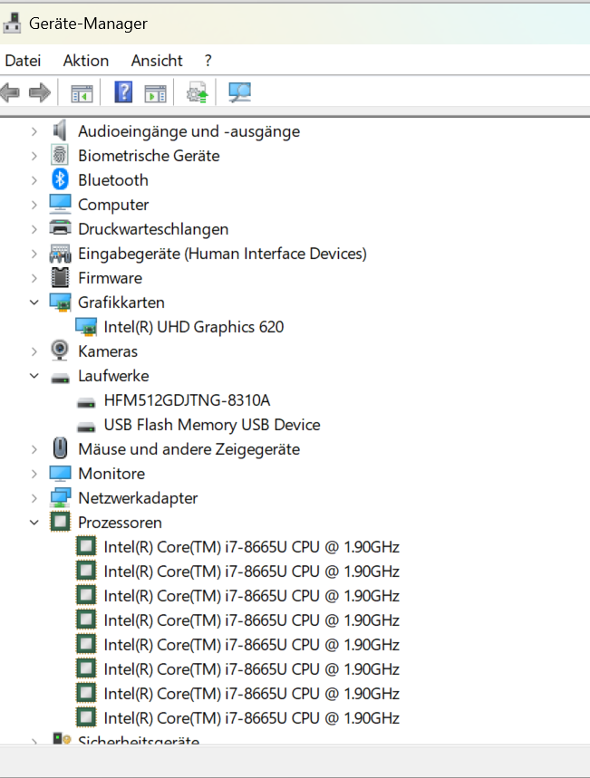
Task: Select the Prozessoren category label
Action: point(121,523)
